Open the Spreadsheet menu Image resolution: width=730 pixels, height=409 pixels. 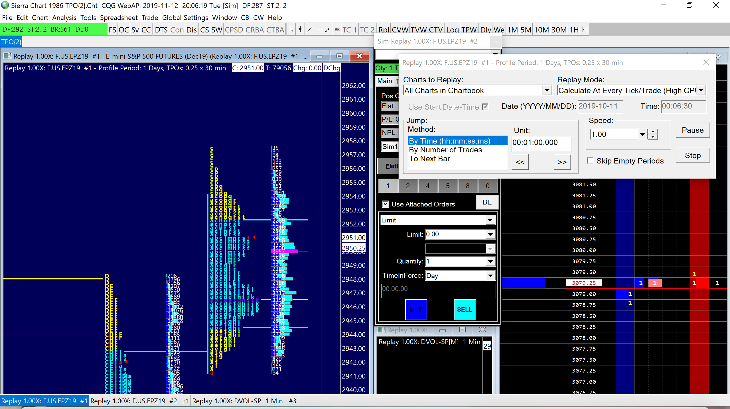click(x=119, y=18)
